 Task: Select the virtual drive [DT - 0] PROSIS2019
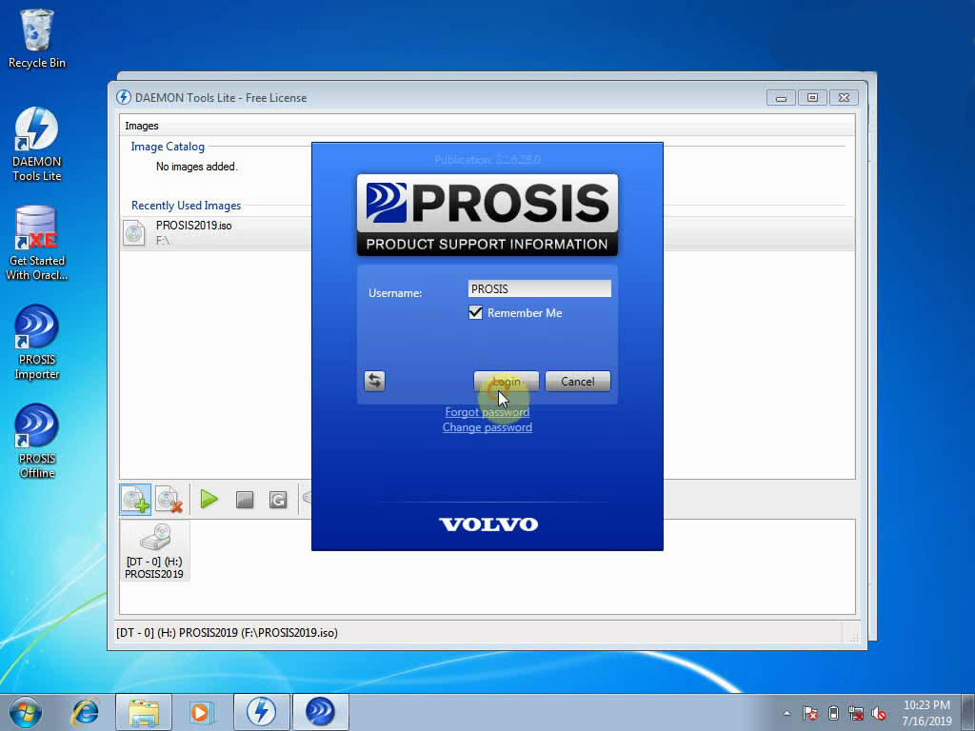coord(154,551)
